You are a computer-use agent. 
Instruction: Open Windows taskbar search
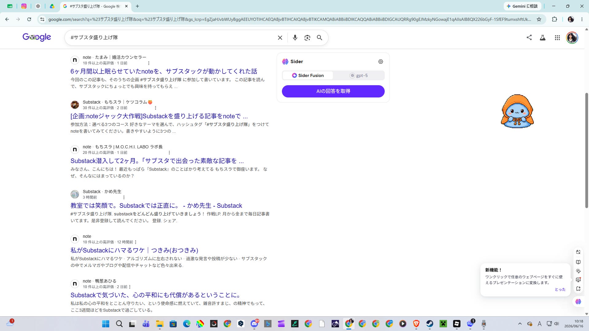click(119, 324)
